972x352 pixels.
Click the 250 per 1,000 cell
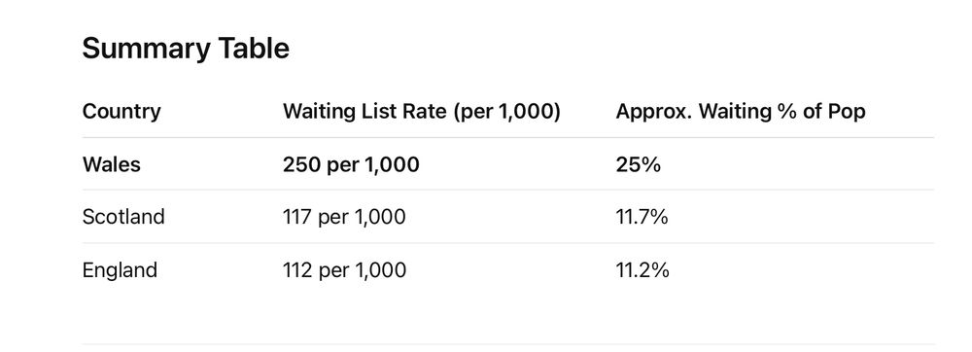pos(351,164)
